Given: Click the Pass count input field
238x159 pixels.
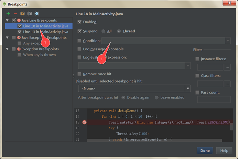Looking at the screenshot, I should tap(214, 99).
